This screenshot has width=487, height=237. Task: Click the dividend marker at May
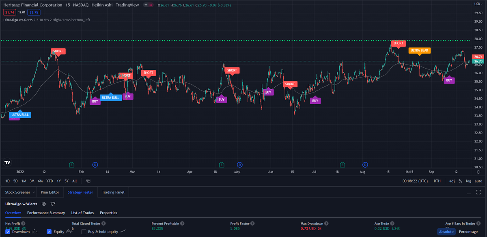(x=240, y=165)
